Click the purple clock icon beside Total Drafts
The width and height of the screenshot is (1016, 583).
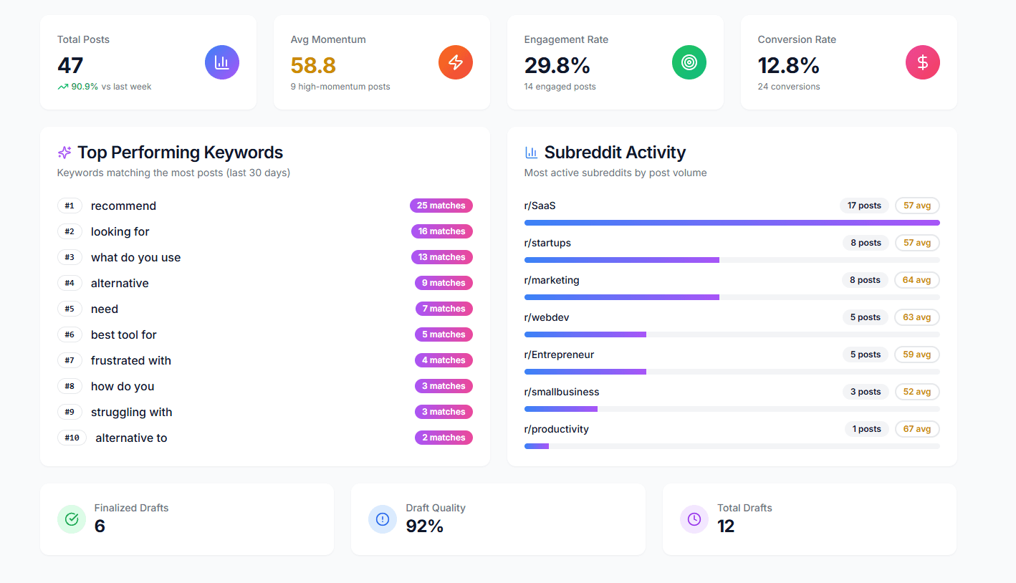[x=694, y=519]
